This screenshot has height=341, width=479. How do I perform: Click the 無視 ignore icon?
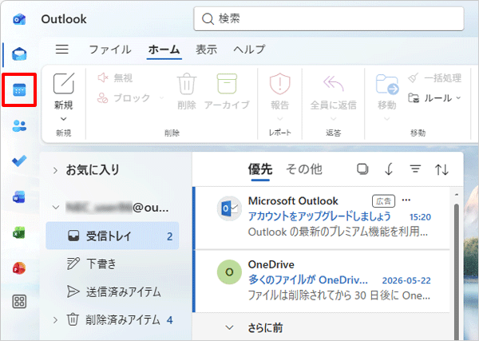click(x=103, y=77)
